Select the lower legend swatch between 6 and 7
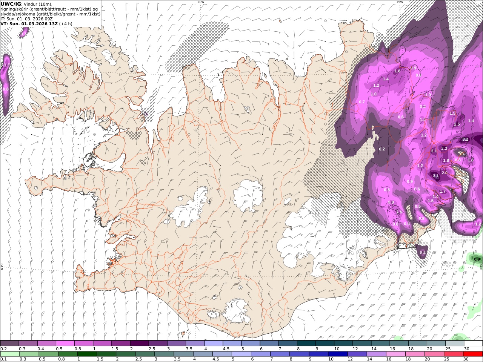 click(260, 354)
